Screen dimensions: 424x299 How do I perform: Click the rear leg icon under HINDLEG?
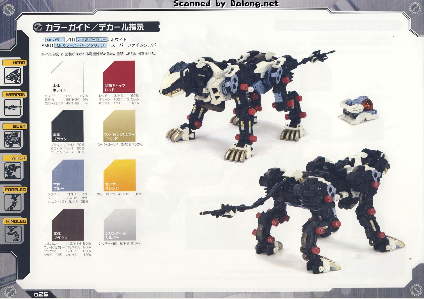point(13,234)
